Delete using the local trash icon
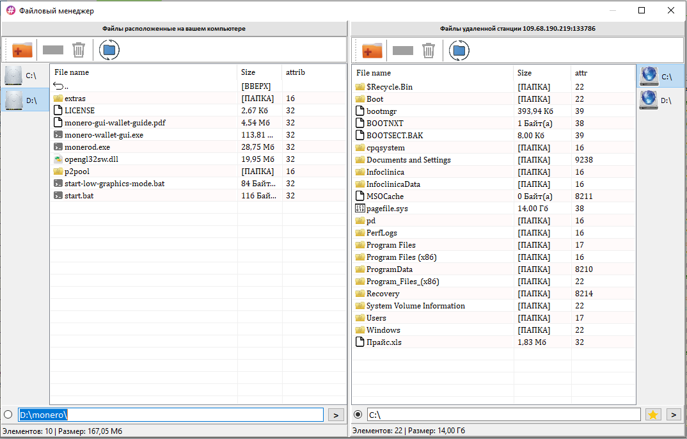Viewport: 687px width, 439px height. [x=78, y=50]
